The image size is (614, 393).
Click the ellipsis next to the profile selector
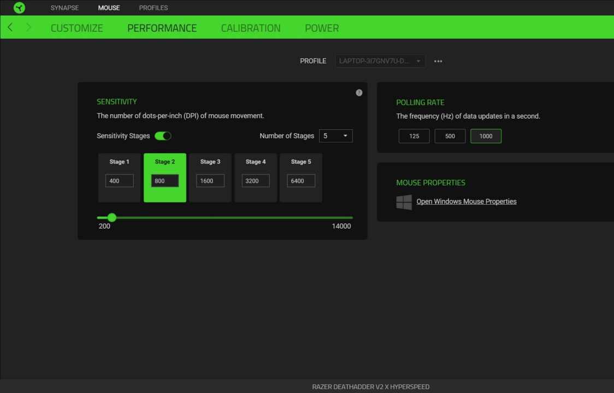point(438,61)
